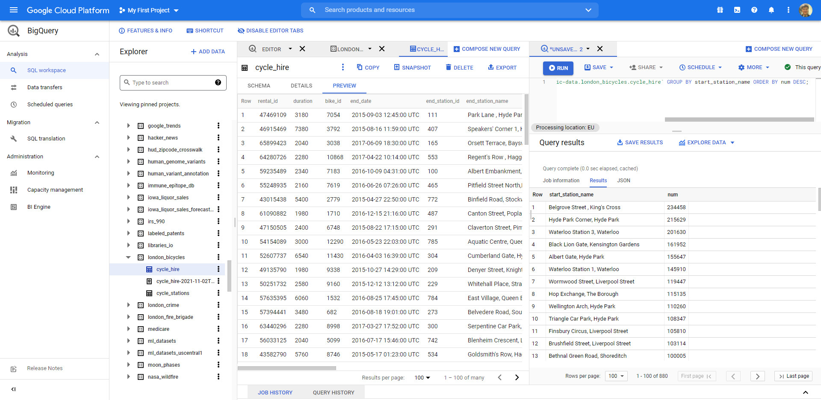Focus the Explorer Type to search field
821x400 pixels.
point(173,82)
